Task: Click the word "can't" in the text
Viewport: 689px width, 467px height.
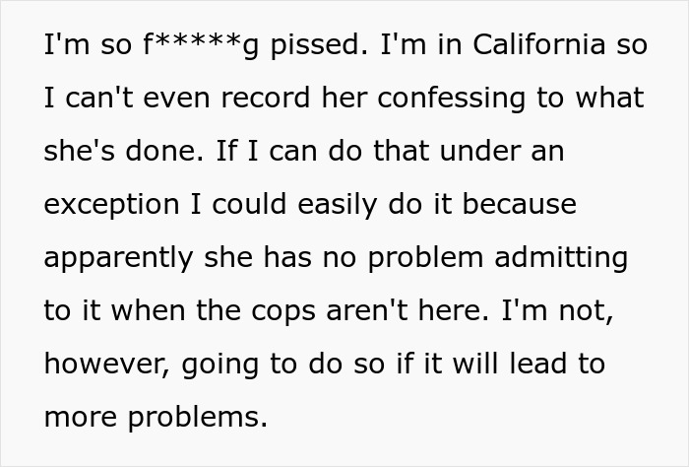Action: [x=91, y=99]
